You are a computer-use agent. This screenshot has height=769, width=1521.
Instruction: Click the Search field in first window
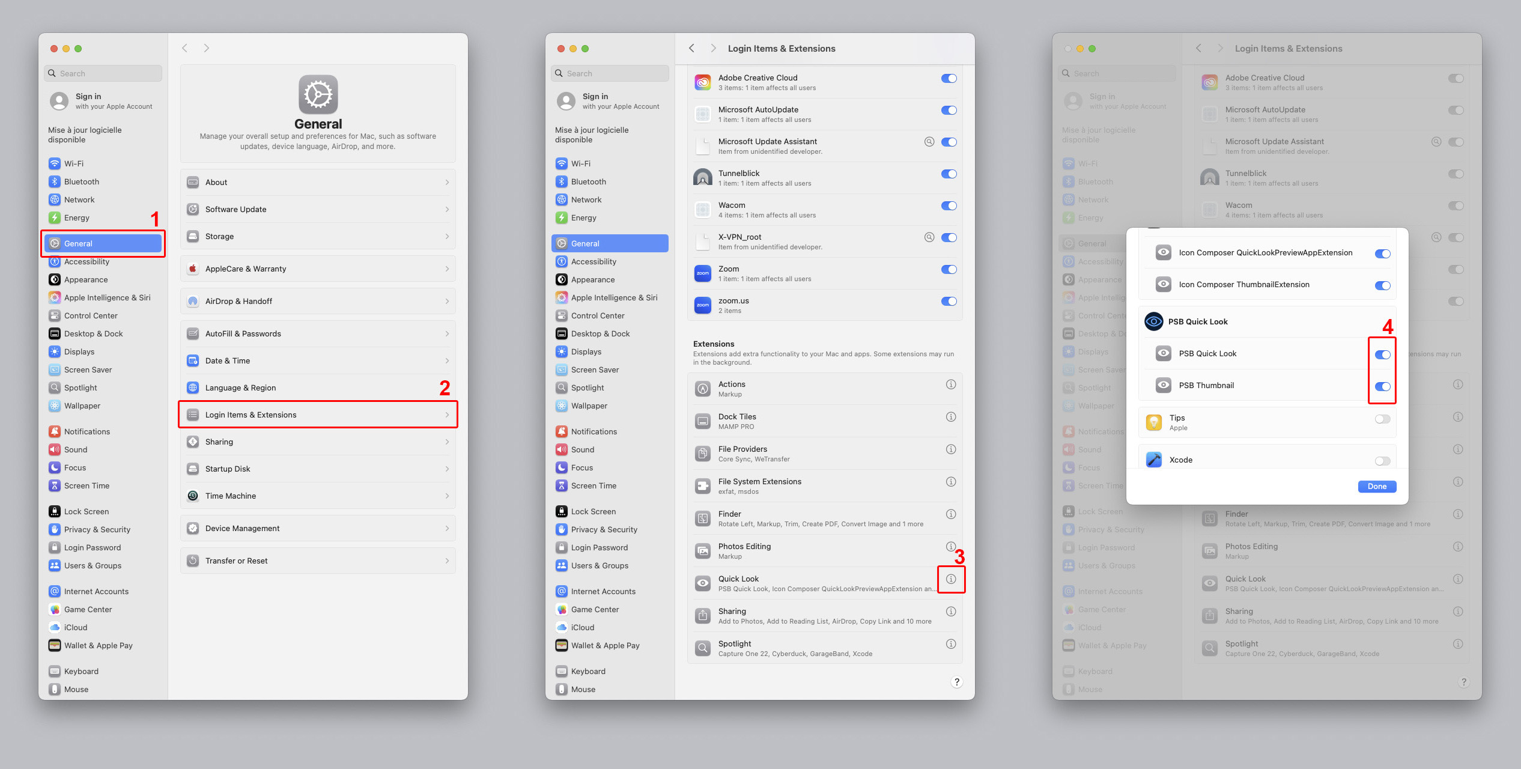click(x=103, y=73)
